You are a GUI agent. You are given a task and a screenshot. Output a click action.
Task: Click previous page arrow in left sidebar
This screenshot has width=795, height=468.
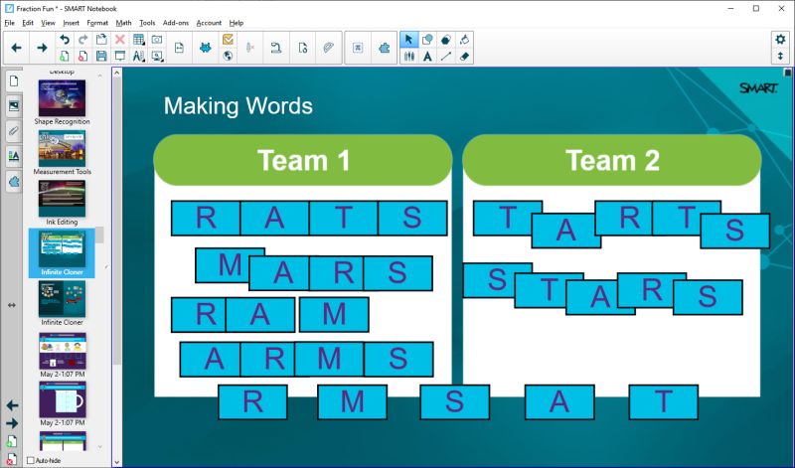[12, 405]
